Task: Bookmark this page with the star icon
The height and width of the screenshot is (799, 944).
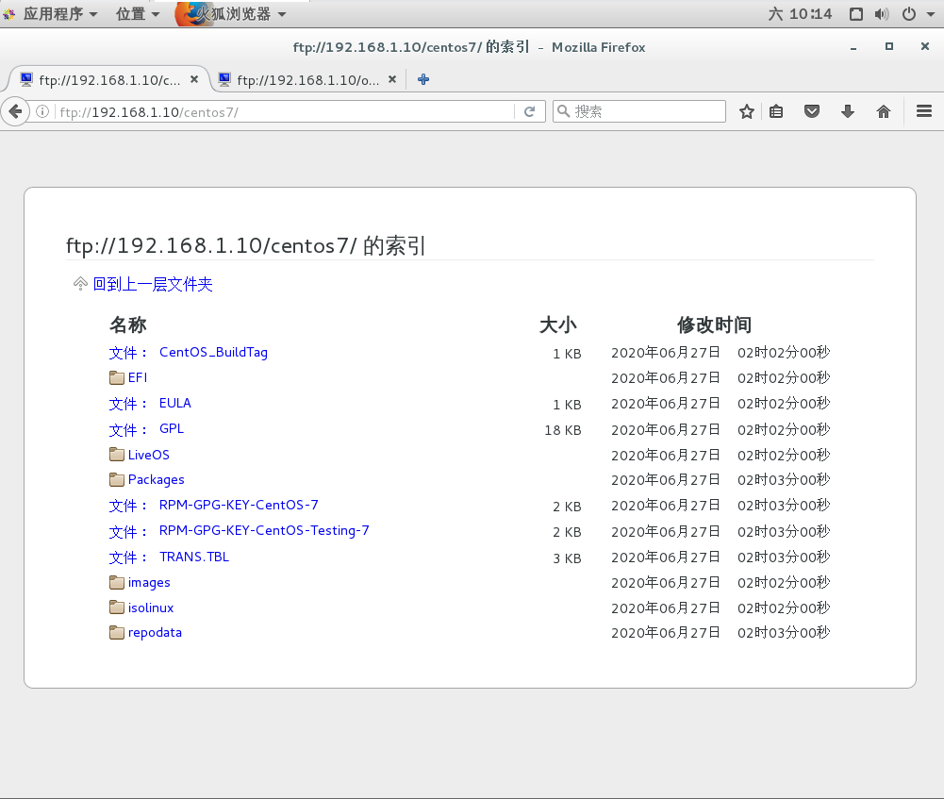Action: click(x=747, y=111)
